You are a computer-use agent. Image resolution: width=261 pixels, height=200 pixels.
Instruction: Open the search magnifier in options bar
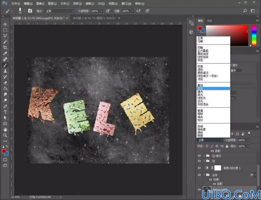coord(245,11)
